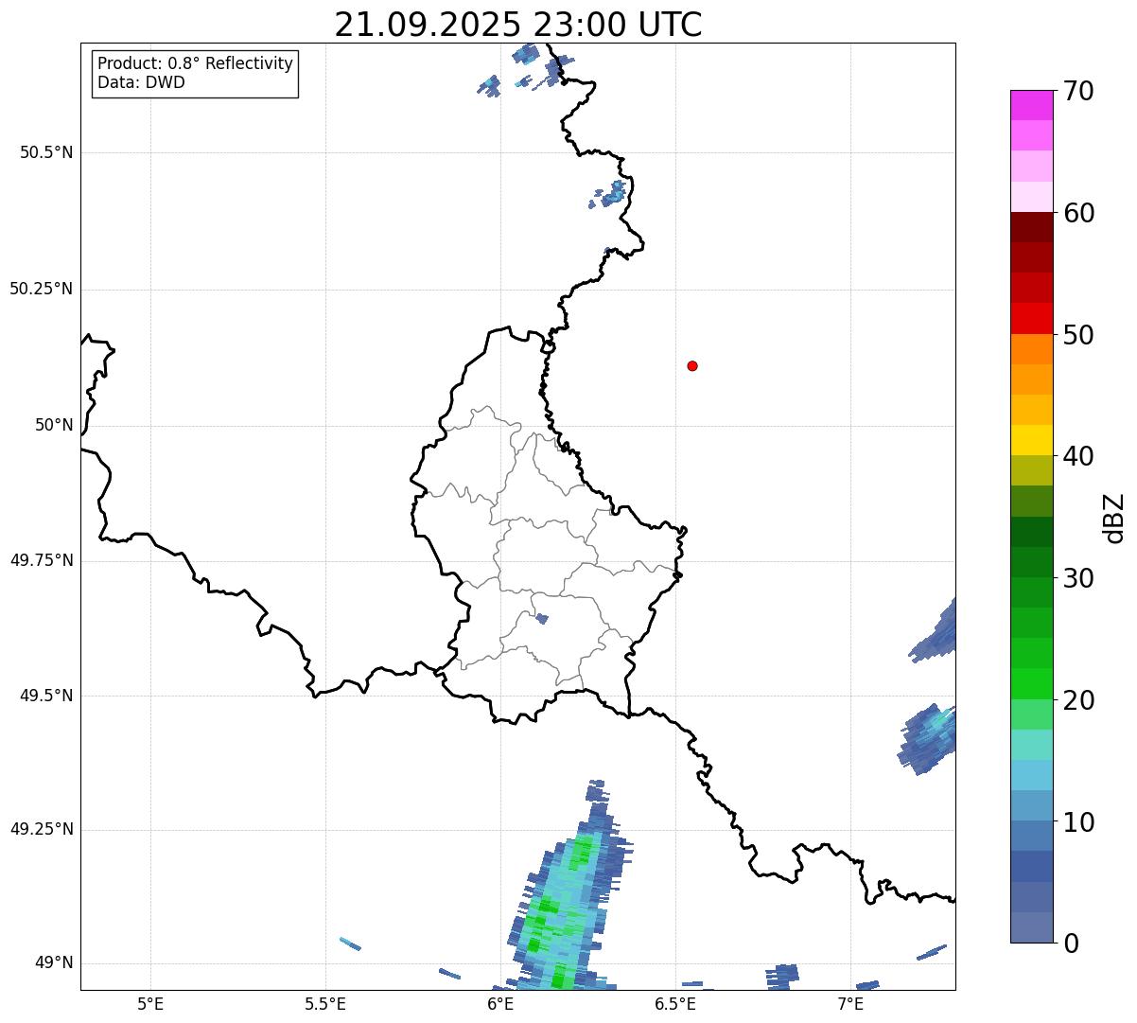Click the cyan colorbar segment between 10 and 20
Image resolution: width=1137 pixels, height=1023 pixels.
tap(1032, 775)
